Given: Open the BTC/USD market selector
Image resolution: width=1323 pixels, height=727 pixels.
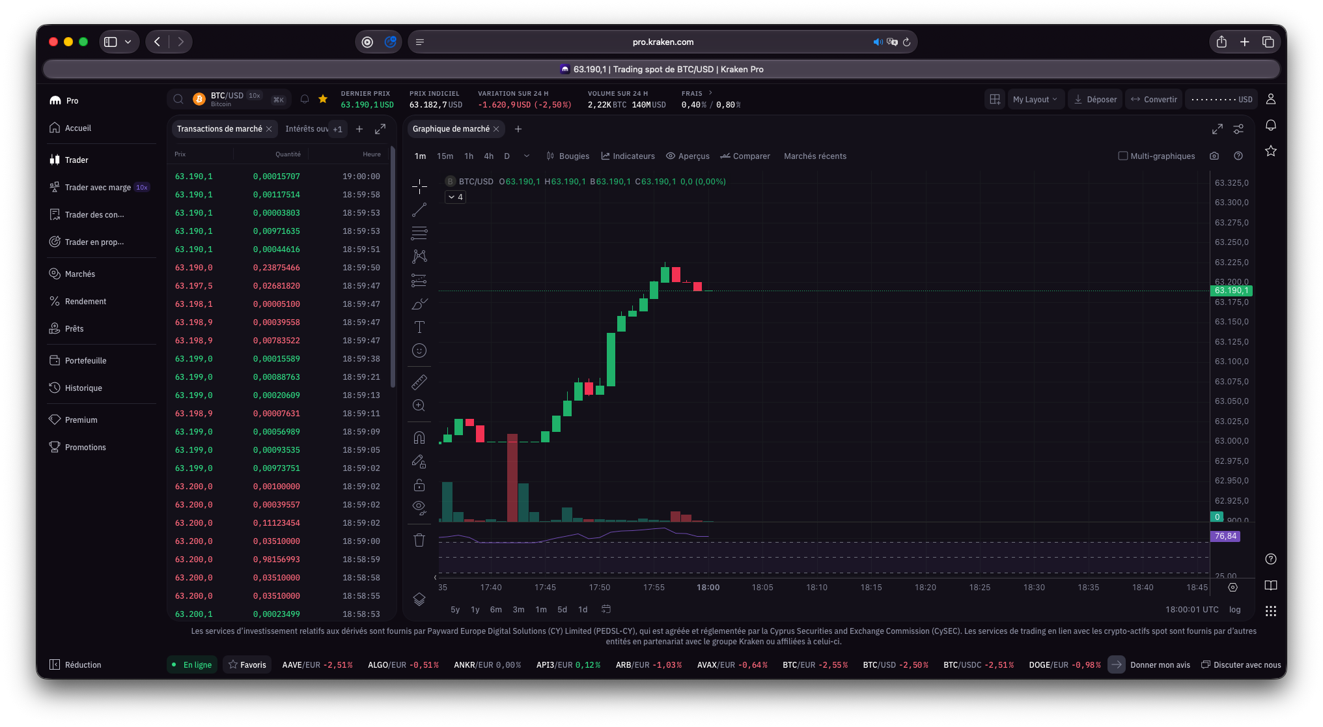Looking at the screenshot, I should point(227,99).
